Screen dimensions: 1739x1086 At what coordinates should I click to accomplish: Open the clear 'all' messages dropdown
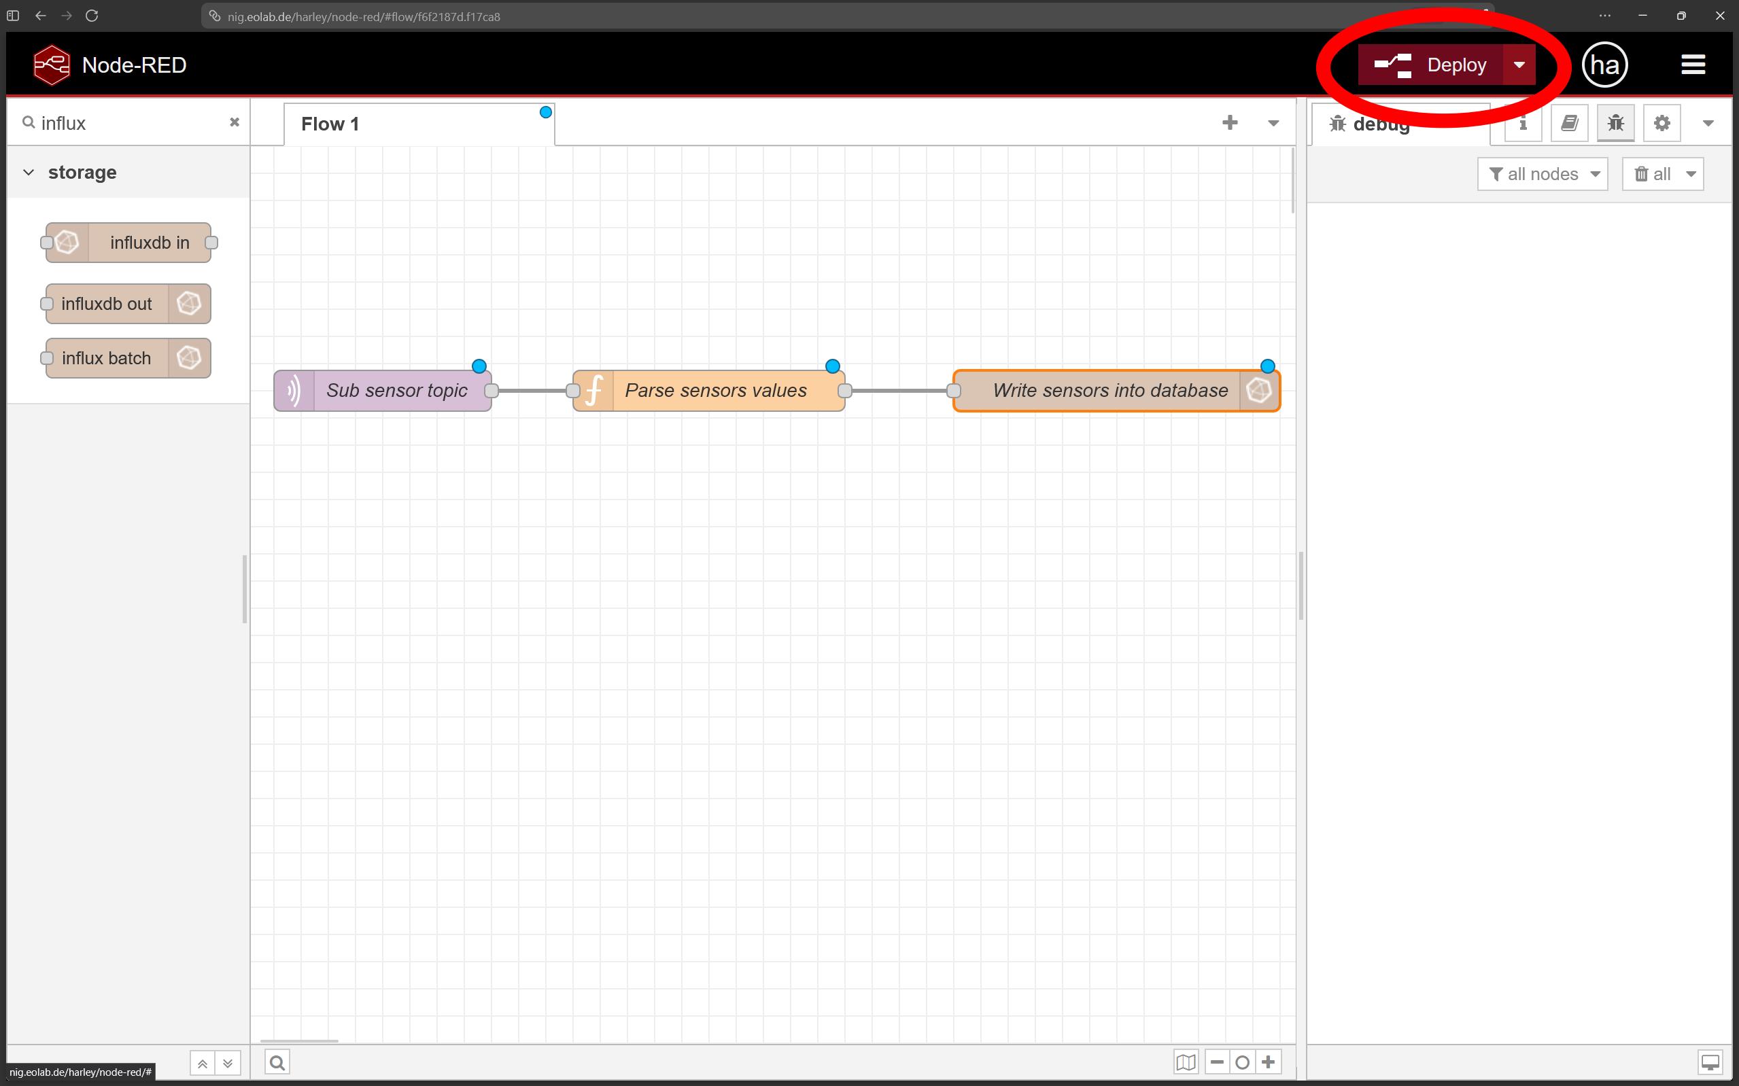coord(1663,174)
